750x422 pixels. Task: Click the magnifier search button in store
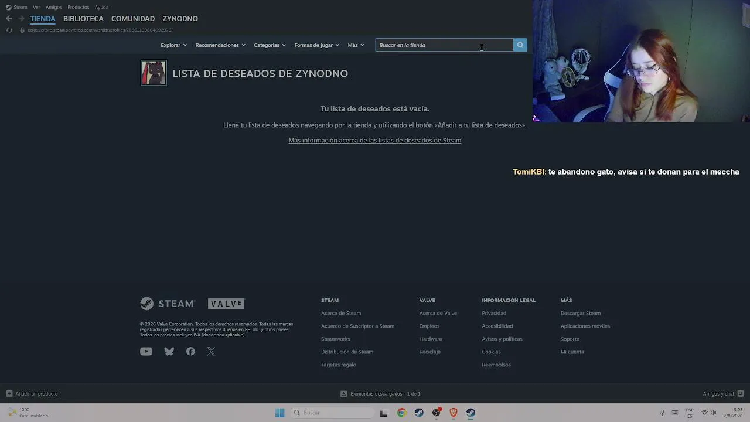coord(520,45)
